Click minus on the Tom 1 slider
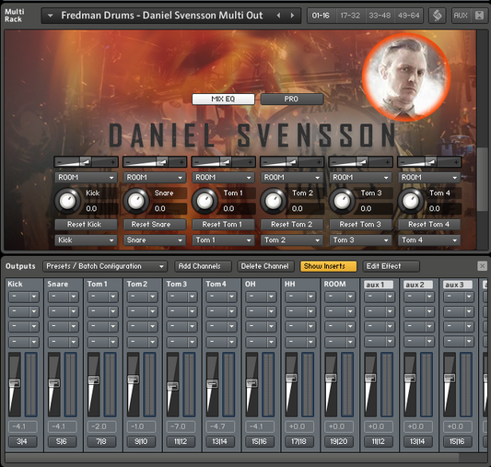Screen dimensions: 491x467 pyautogui.click(x=195, y=162)
